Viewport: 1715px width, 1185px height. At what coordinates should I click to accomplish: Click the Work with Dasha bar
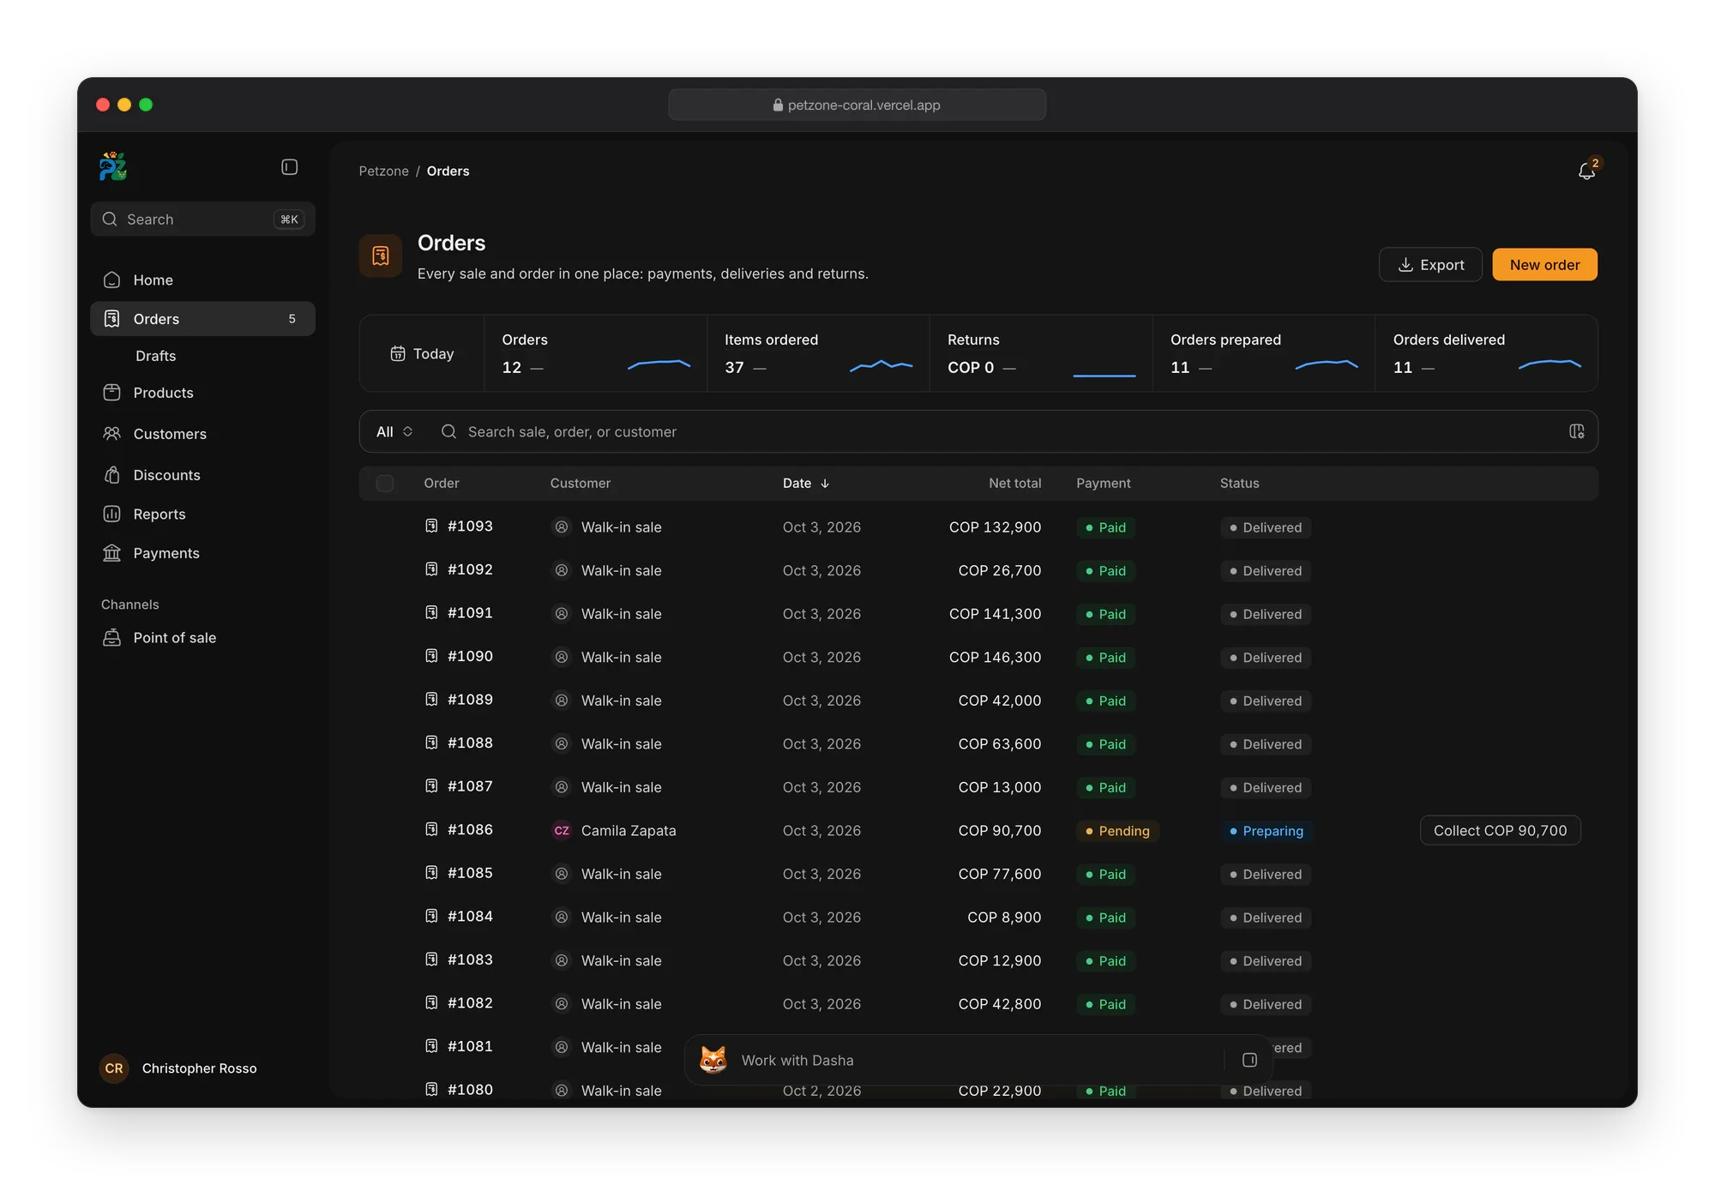click(978, 1060)
